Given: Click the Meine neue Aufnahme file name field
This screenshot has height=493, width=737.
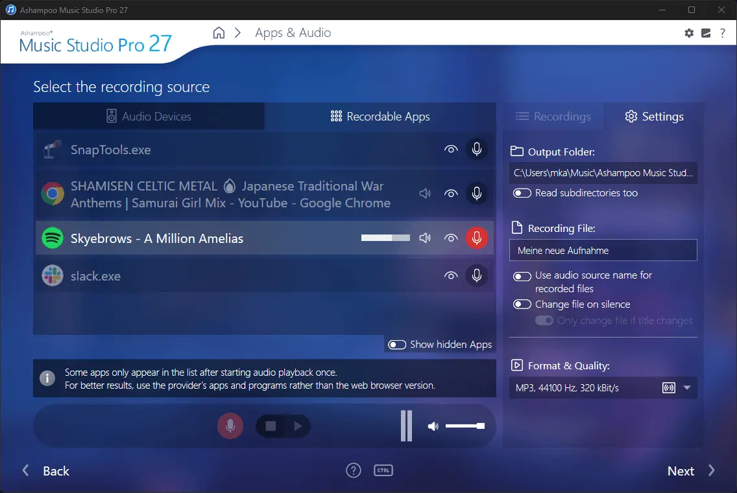Looking at the screenshot, I should point(603,250).
